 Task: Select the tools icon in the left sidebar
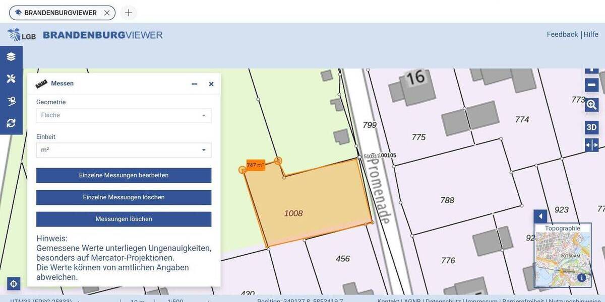point(11,79)
